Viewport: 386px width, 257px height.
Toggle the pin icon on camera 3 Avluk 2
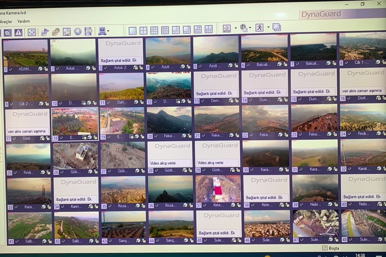point(105,68)
